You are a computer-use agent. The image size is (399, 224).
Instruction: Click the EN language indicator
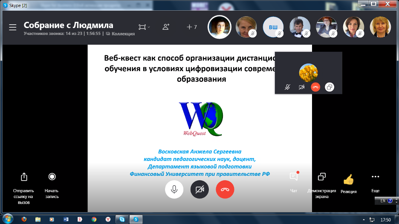pyautogui.click(x=383, y=200)
